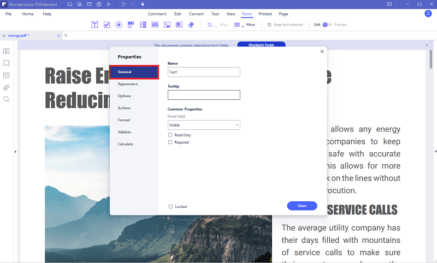437x263 pixels.
Task: Select the Radio Button form tool
Action: click(x=119, y=25)
